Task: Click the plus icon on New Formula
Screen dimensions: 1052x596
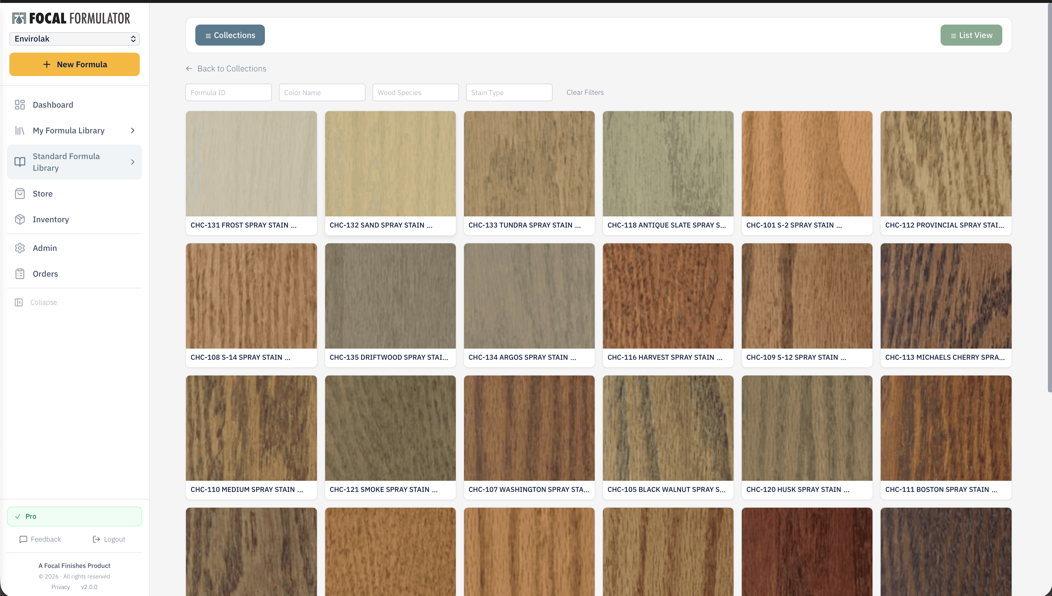Action: (x=47, y=64)
